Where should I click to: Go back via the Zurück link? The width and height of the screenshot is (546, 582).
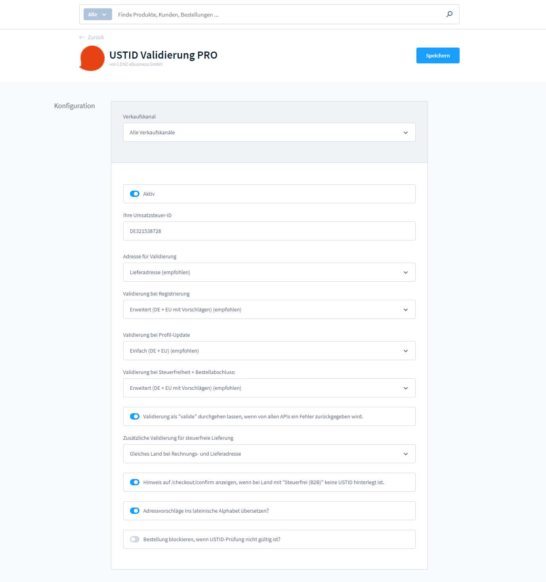coord(95,37)
